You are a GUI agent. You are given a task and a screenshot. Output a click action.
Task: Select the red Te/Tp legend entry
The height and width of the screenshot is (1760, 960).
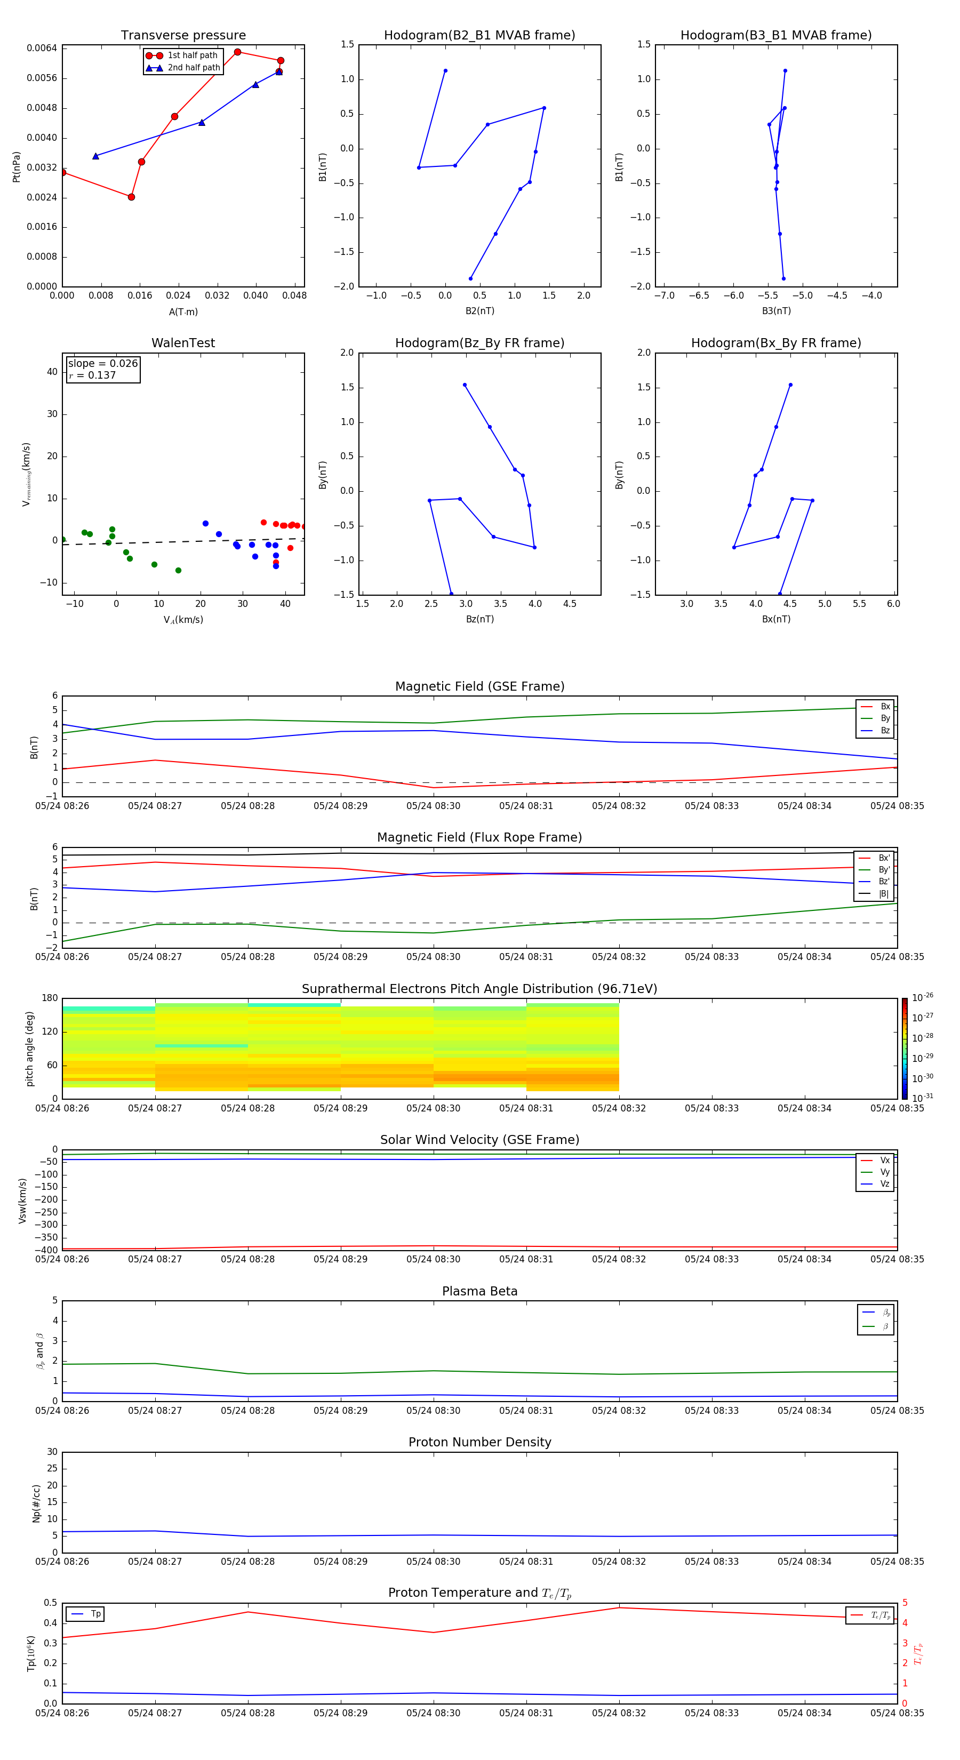click(870, 1615)
